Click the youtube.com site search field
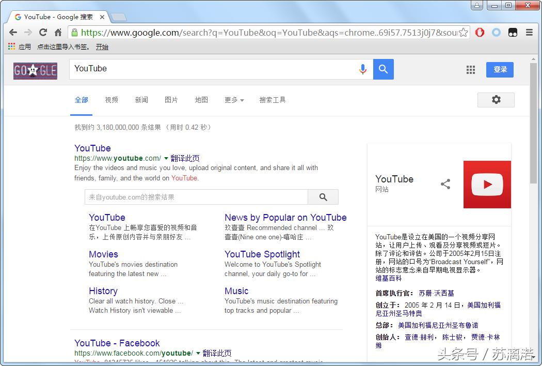The height and width of the screenshot is (366, 542). pyautogui.click(x=196, y=197)
